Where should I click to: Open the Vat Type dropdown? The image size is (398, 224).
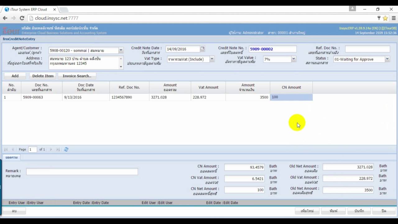212,59
